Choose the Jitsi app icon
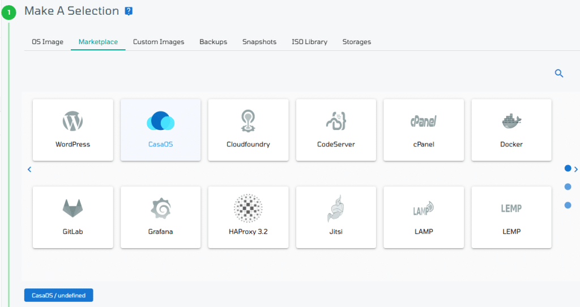This screenshot has width=580, height=307. pos(336,209)
